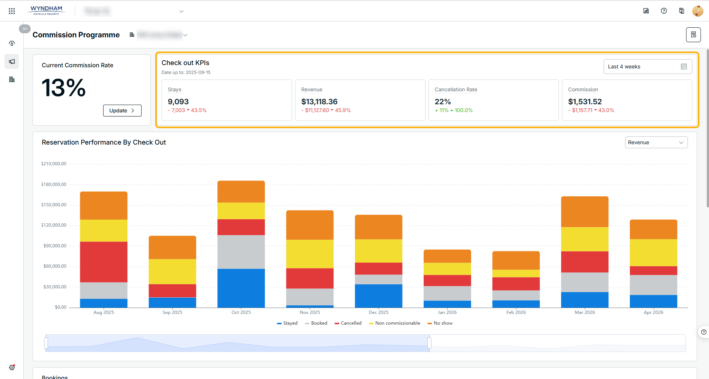Click the Wyndham Hotels & Resorts logo

coord(47,10)
